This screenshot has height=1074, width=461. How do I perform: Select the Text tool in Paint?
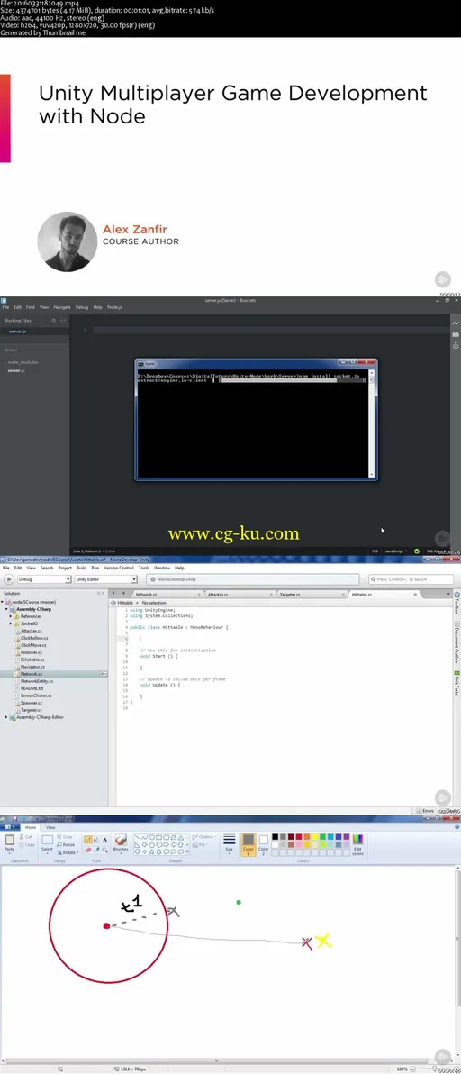[104, 839]
